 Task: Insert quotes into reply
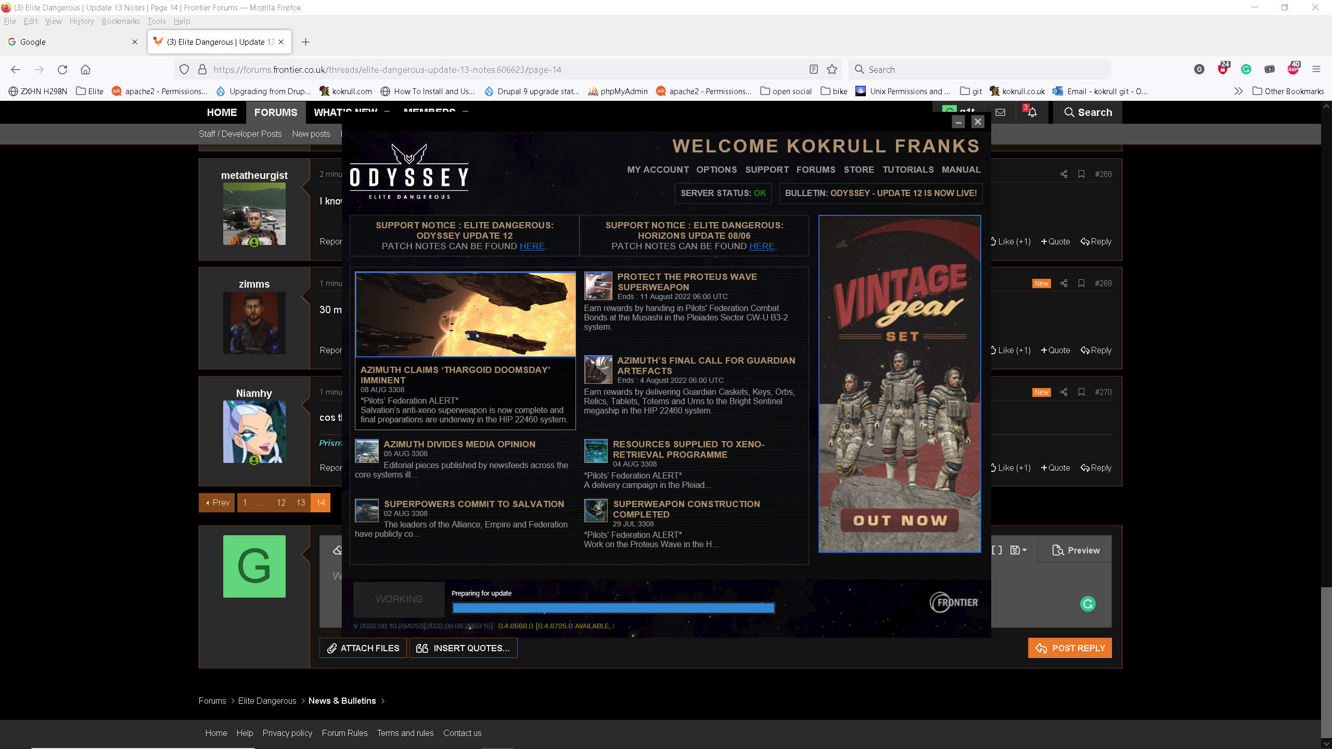pos(464,648)
